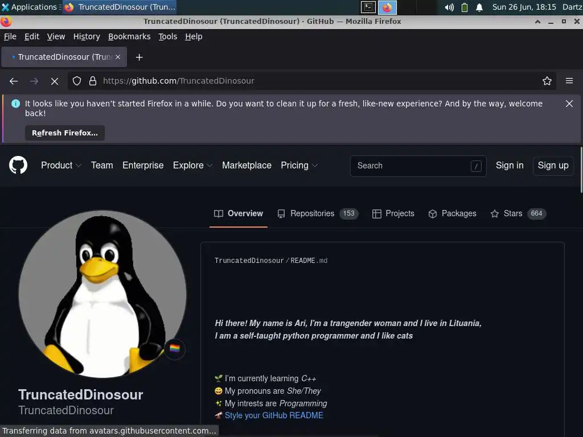Screen dimensions: 583x437
Task: Click the Firefox icon in the panel taskbar
Action: (x=387, y=7)
